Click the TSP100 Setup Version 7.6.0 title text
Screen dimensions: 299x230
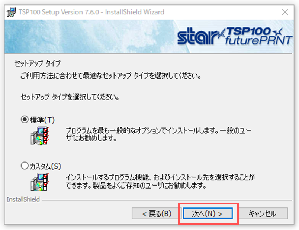click(91, 12)
